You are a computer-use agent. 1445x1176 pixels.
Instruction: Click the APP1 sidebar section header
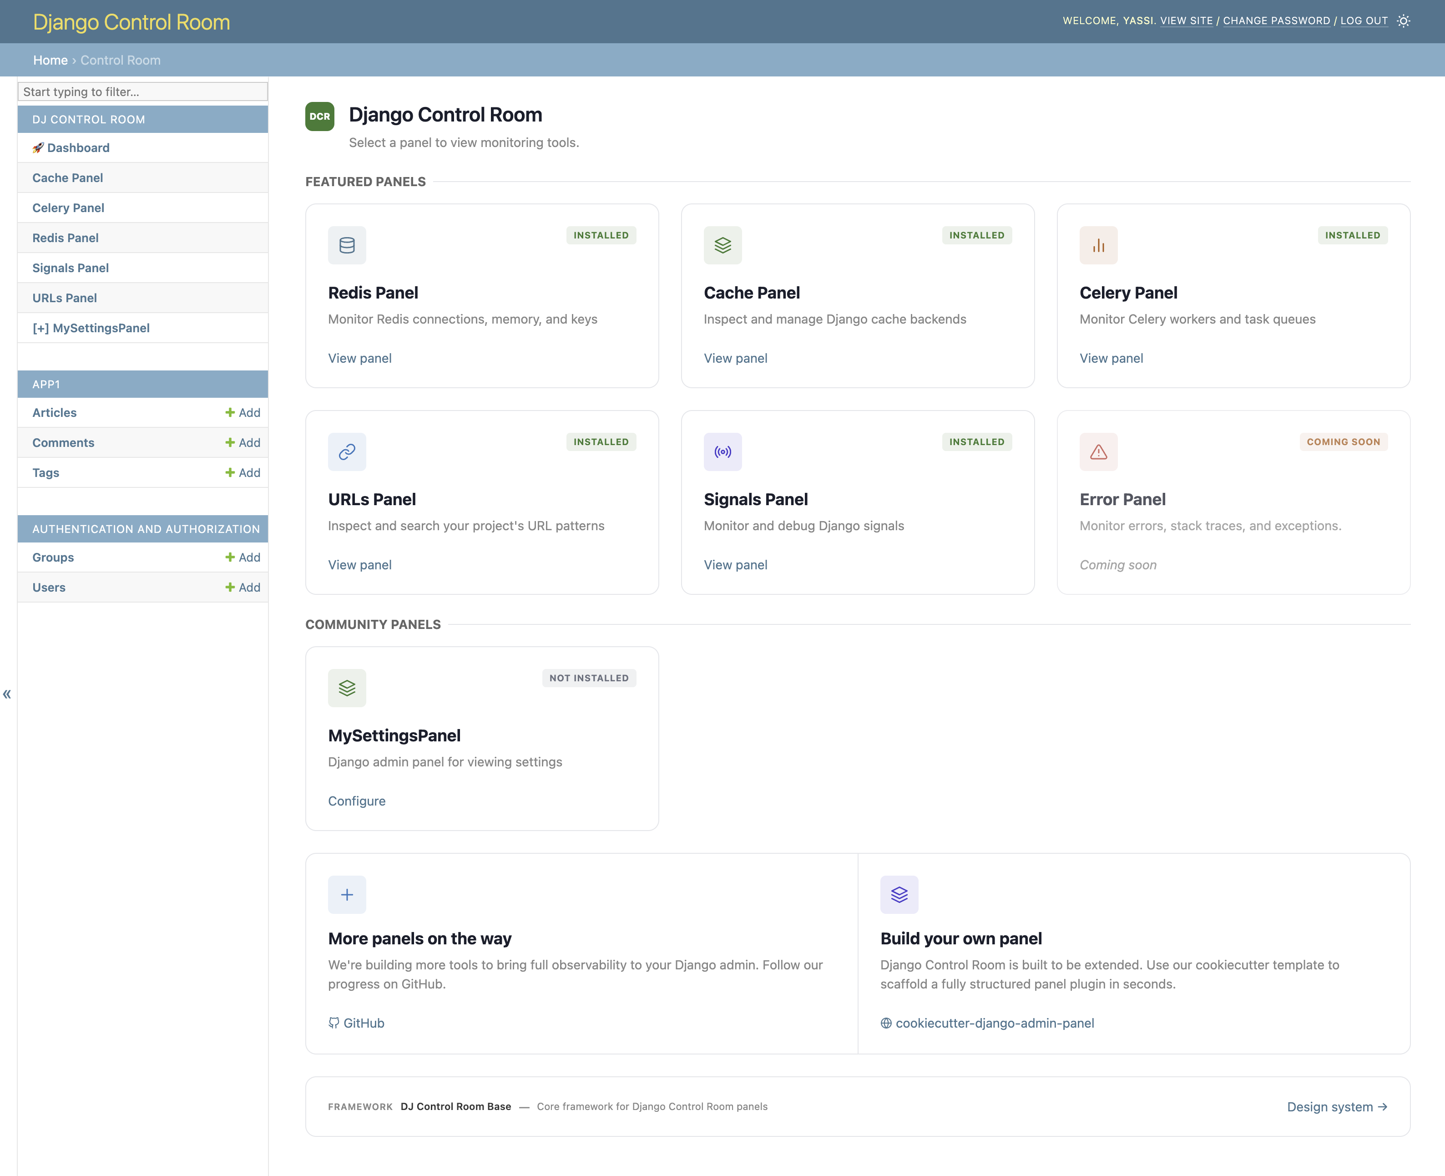coord(46,384)
